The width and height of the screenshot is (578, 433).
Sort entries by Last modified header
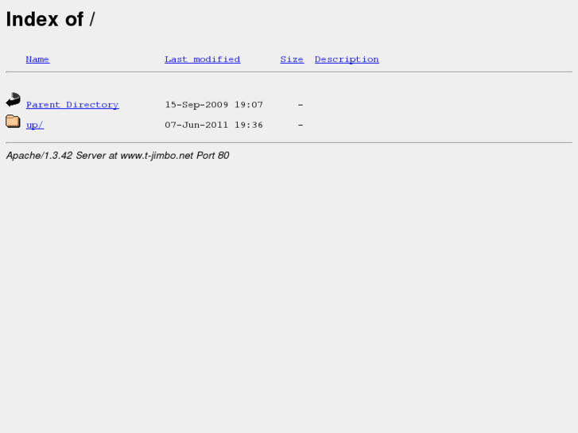pos(203,60)
